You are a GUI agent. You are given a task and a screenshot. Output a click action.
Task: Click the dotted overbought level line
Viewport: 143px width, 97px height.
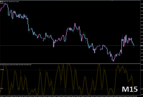pos(70,70)
